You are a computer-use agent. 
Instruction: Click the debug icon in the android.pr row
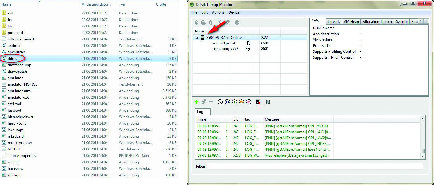coord(248,43)
